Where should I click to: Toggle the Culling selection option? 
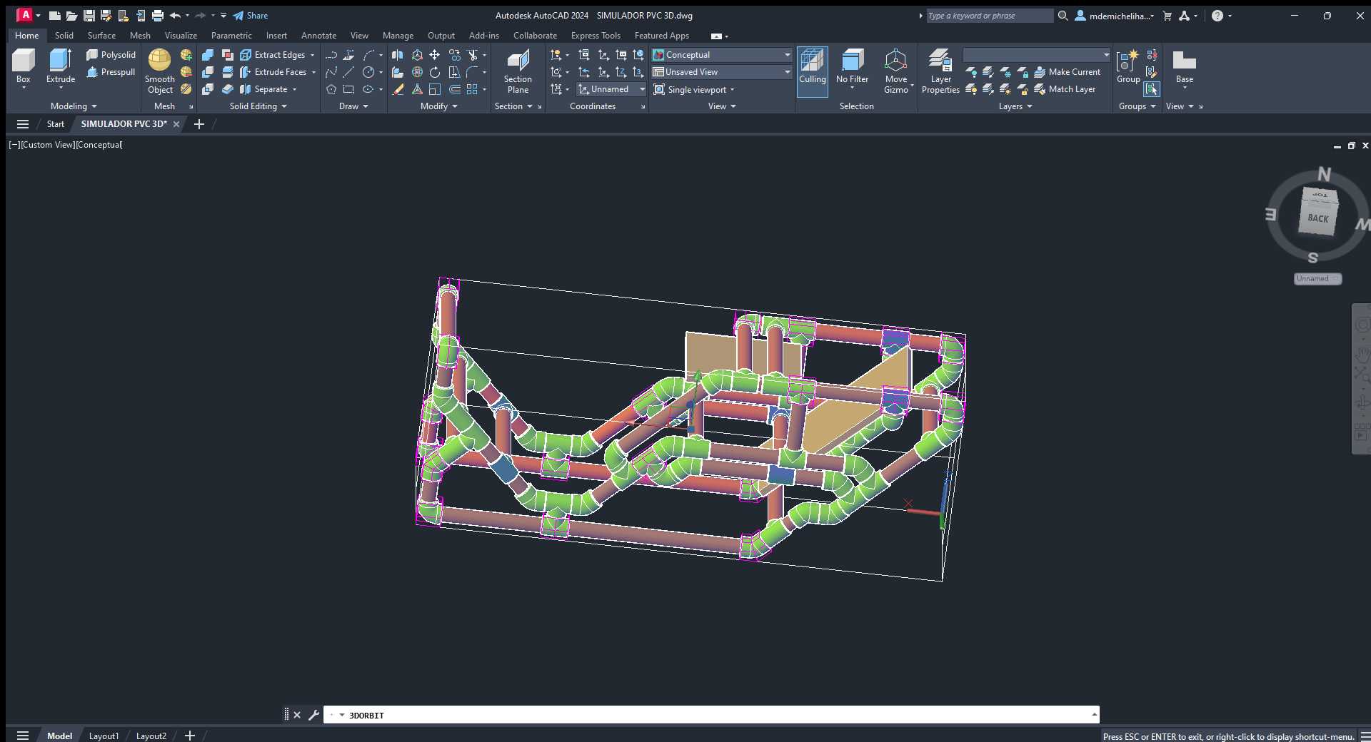[812, 71]
